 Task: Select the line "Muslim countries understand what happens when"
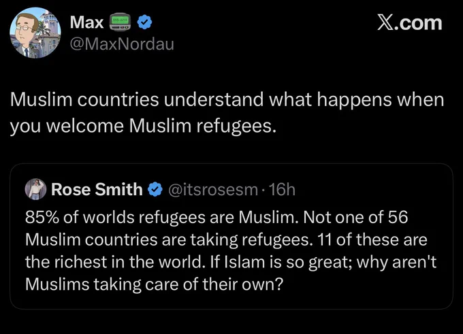(227, 100)
